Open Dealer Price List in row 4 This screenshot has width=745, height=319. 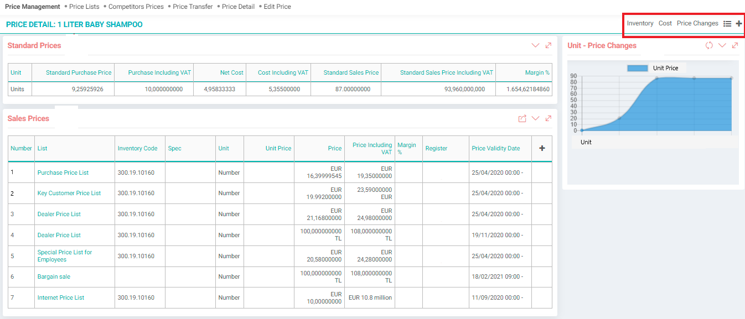(59, 235)
